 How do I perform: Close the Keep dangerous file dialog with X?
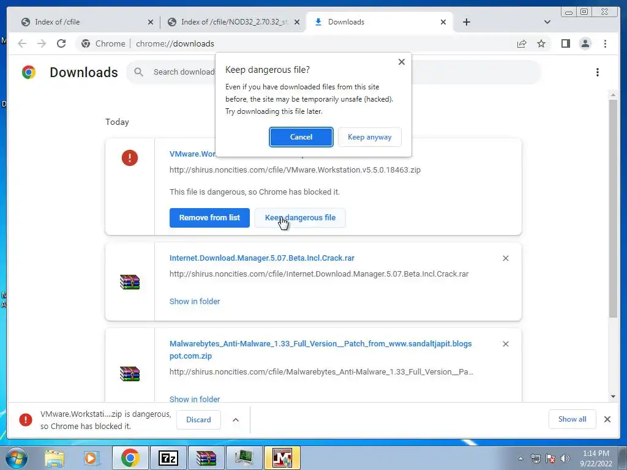tap(402, 62)
